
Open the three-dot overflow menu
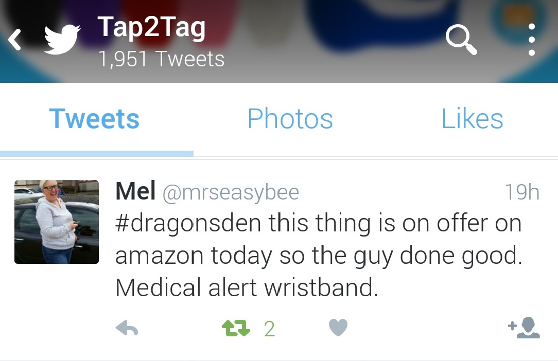coord(532,40)
